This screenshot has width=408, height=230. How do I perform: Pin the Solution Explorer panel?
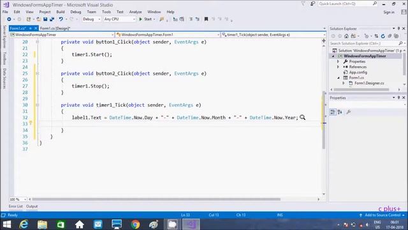pos(398,28)
